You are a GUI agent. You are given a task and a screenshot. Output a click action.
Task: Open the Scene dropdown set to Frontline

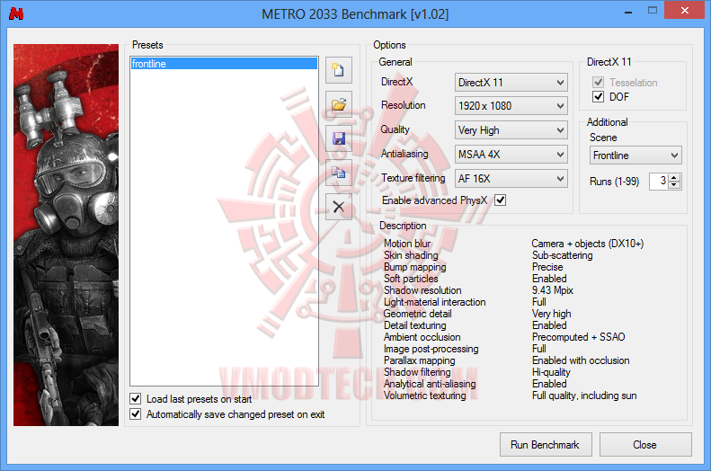pos(635,156)
